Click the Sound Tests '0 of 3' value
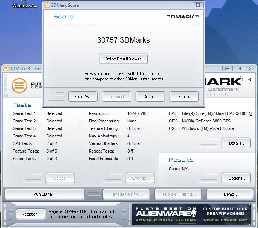 coord(52,159)
